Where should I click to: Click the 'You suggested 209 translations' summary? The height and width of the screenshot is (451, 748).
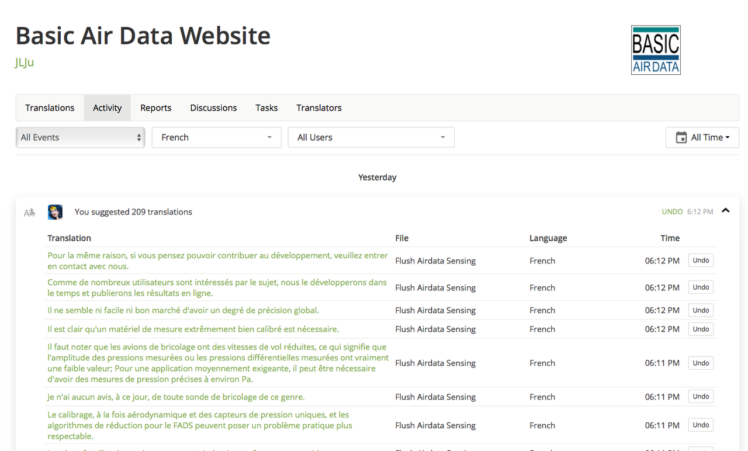tap(133, 211)
